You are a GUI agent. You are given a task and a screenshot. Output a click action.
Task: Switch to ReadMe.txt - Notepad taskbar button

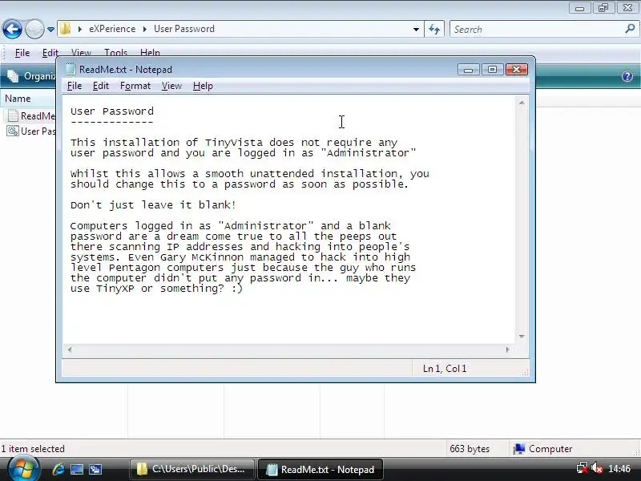point(320,469)
